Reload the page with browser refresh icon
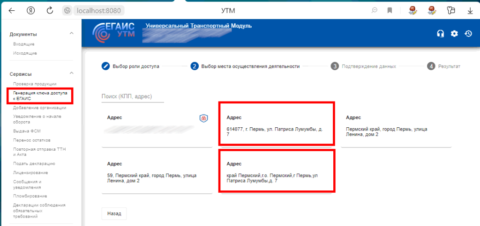 pyautogui.click(x=50, y=10)
